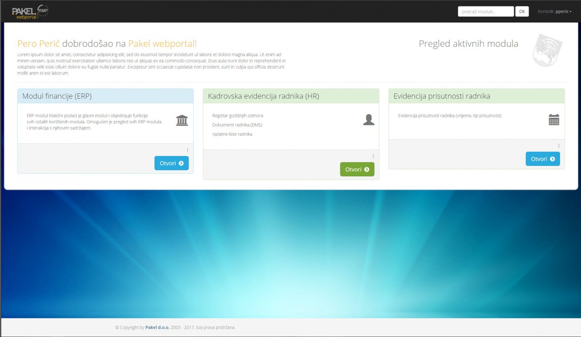Expand the Korisnik pperic user dropdown
Screen dimensions: 581x337
(x=555, y=12)
